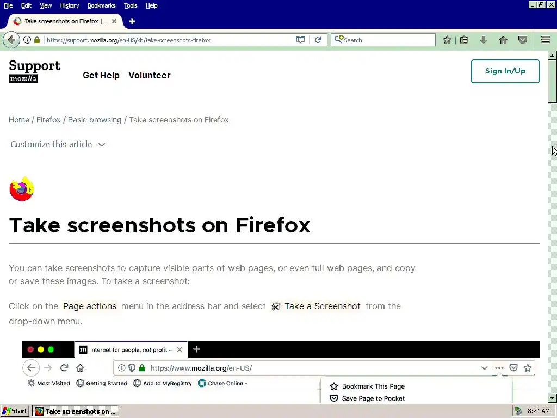Go to Home breadcrumb link

click(19, 120)
